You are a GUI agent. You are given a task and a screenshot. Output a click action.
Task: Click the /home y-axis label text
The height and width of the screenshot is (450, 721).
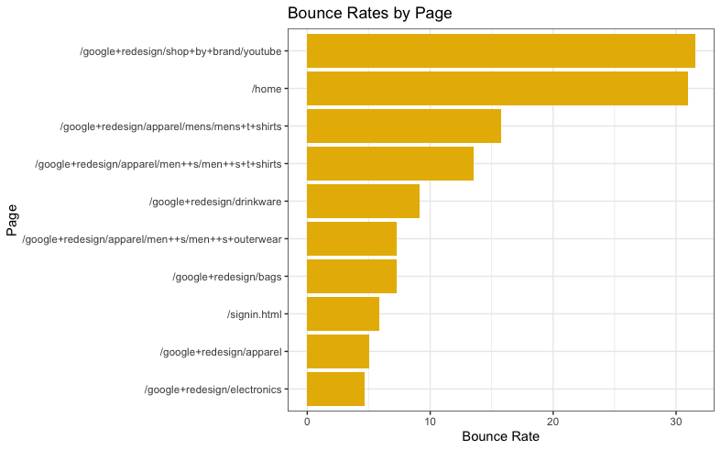coord(267,89)
